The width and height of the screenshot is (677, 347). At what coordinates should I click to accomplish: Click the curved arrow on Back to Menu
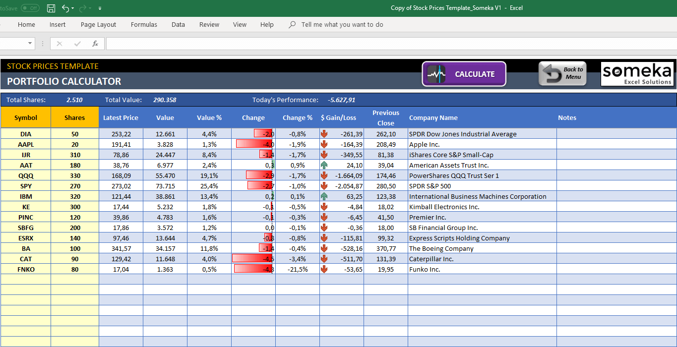(551, 73)
